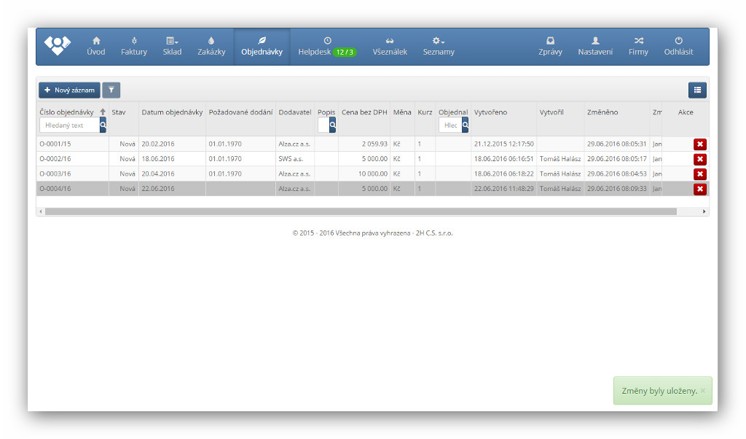Dismiss the 'Změny byly uloženy' notification
746x439 pixels.
coord(702,391)
